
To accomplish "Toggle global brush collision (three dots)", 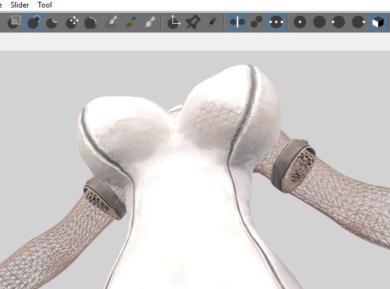I will [x=276, y=23].
